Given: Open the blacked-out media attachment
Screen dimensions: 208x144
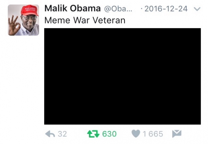Looking at the screenshot, I should (122, 76).
